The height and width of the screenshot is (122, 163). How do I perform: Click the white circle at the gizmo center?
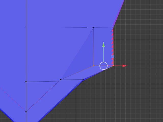[103, 66]
